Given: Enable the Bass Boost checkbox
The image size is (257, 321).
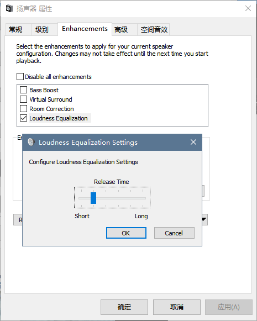Looking at the screenshot, I should tap(23, 90).
